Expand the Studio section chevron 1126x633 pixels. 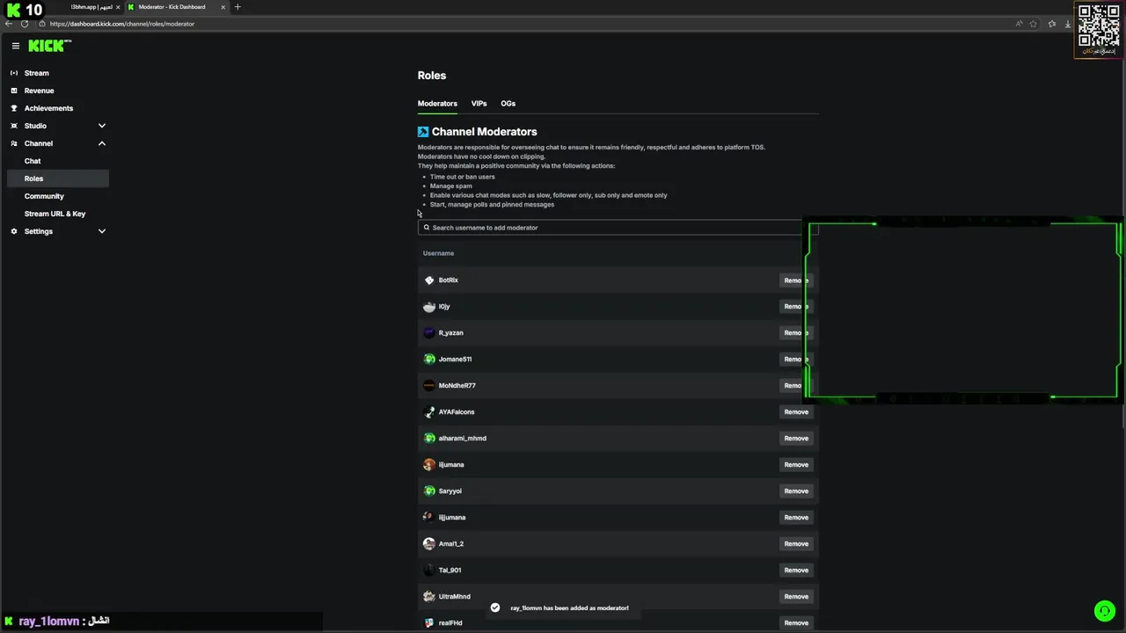(x=102, y=126)
